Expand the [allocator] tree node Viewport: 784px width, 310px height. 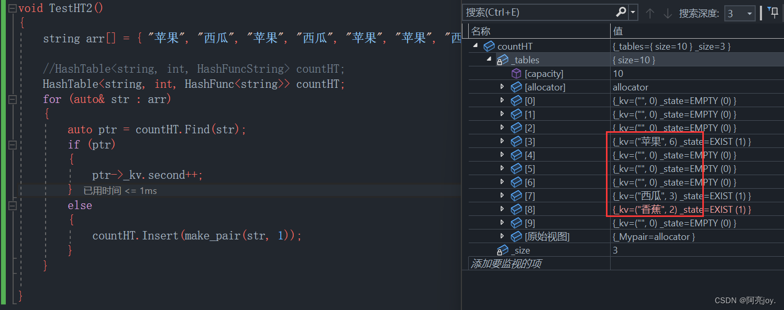point(502,87)
